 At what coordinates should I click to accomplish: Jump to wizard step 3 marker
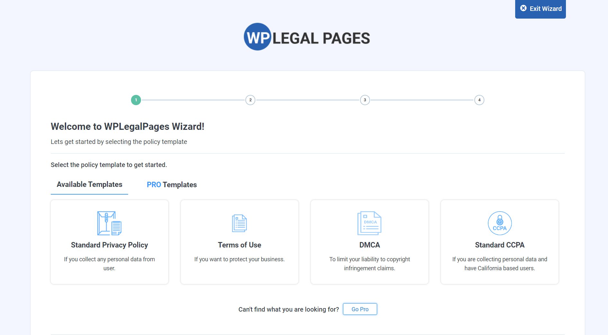365,100
